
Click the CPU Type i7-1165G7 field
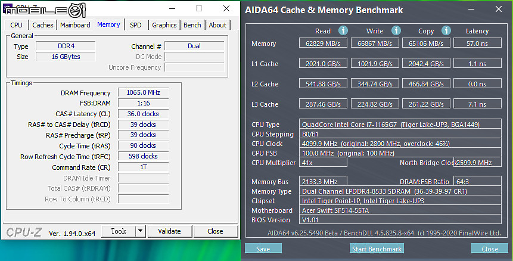pyautogui.click(x=400, y=124)
